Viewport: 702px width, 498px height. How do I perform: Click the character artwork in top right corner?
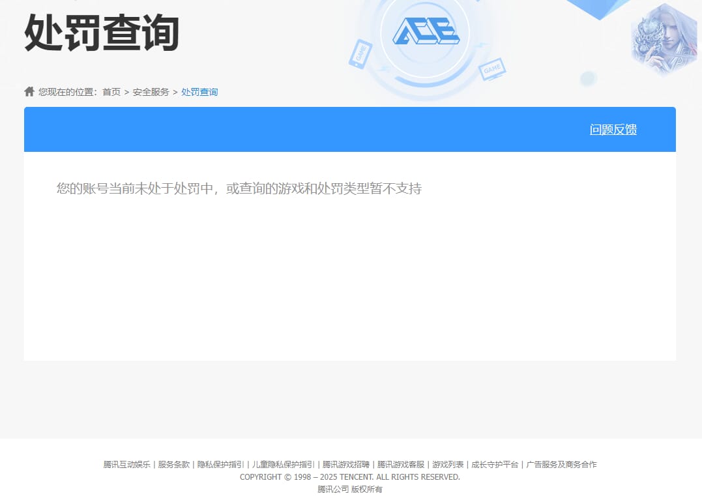click(x=663, y=39)
